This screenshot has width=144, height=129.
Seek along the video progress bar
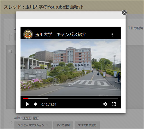[71, 99]
